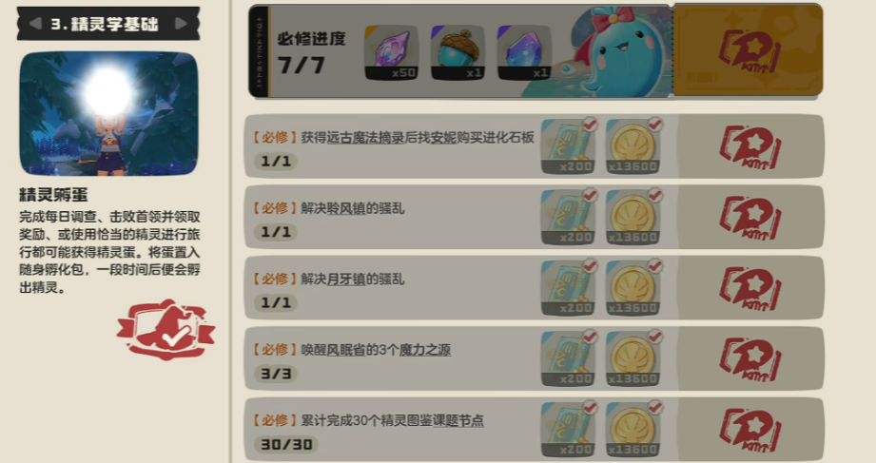Select the 3.精灵学基础 chapter title
Viewport: 876px width, 463px height.
pos(105,24)
